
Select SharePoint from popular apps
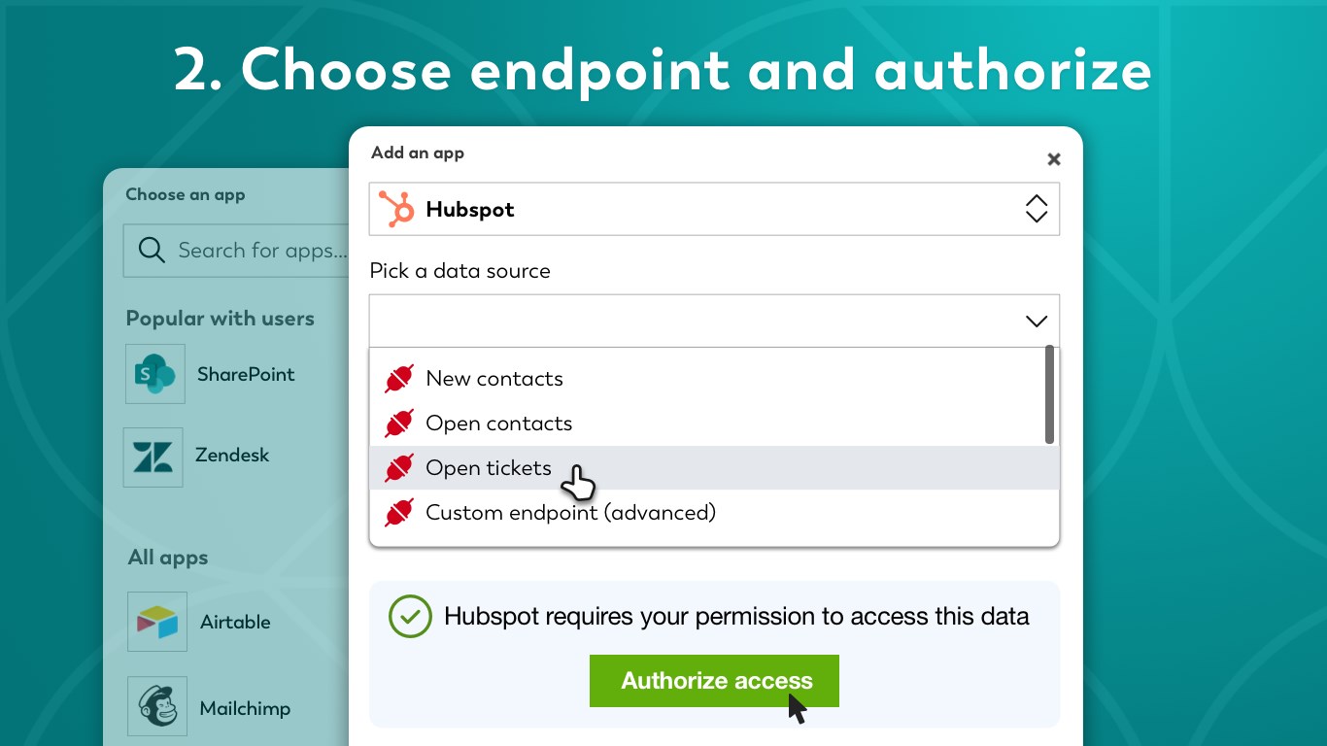tap(246, 374)
